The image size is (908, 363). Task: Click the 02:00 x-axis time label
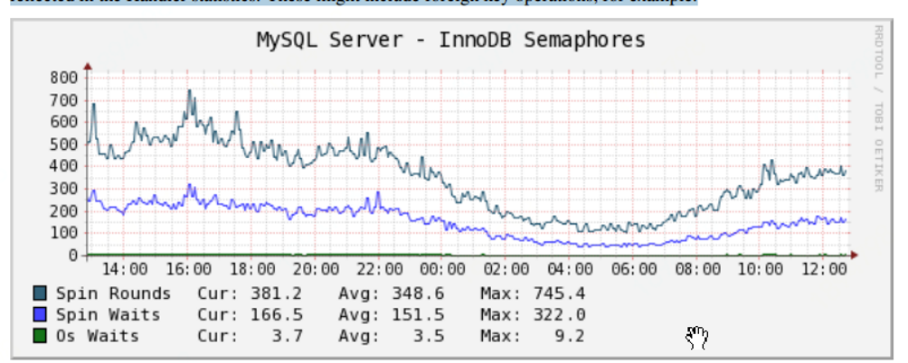click(x=506, y=269)
